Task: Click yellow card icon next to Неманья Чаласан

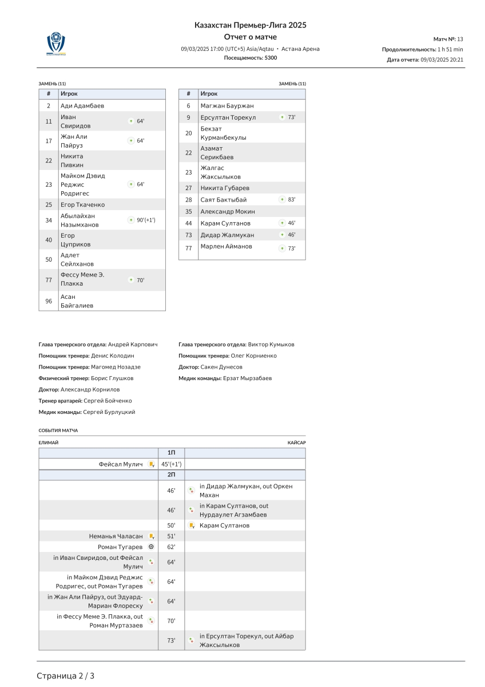Action: point(152,536)
